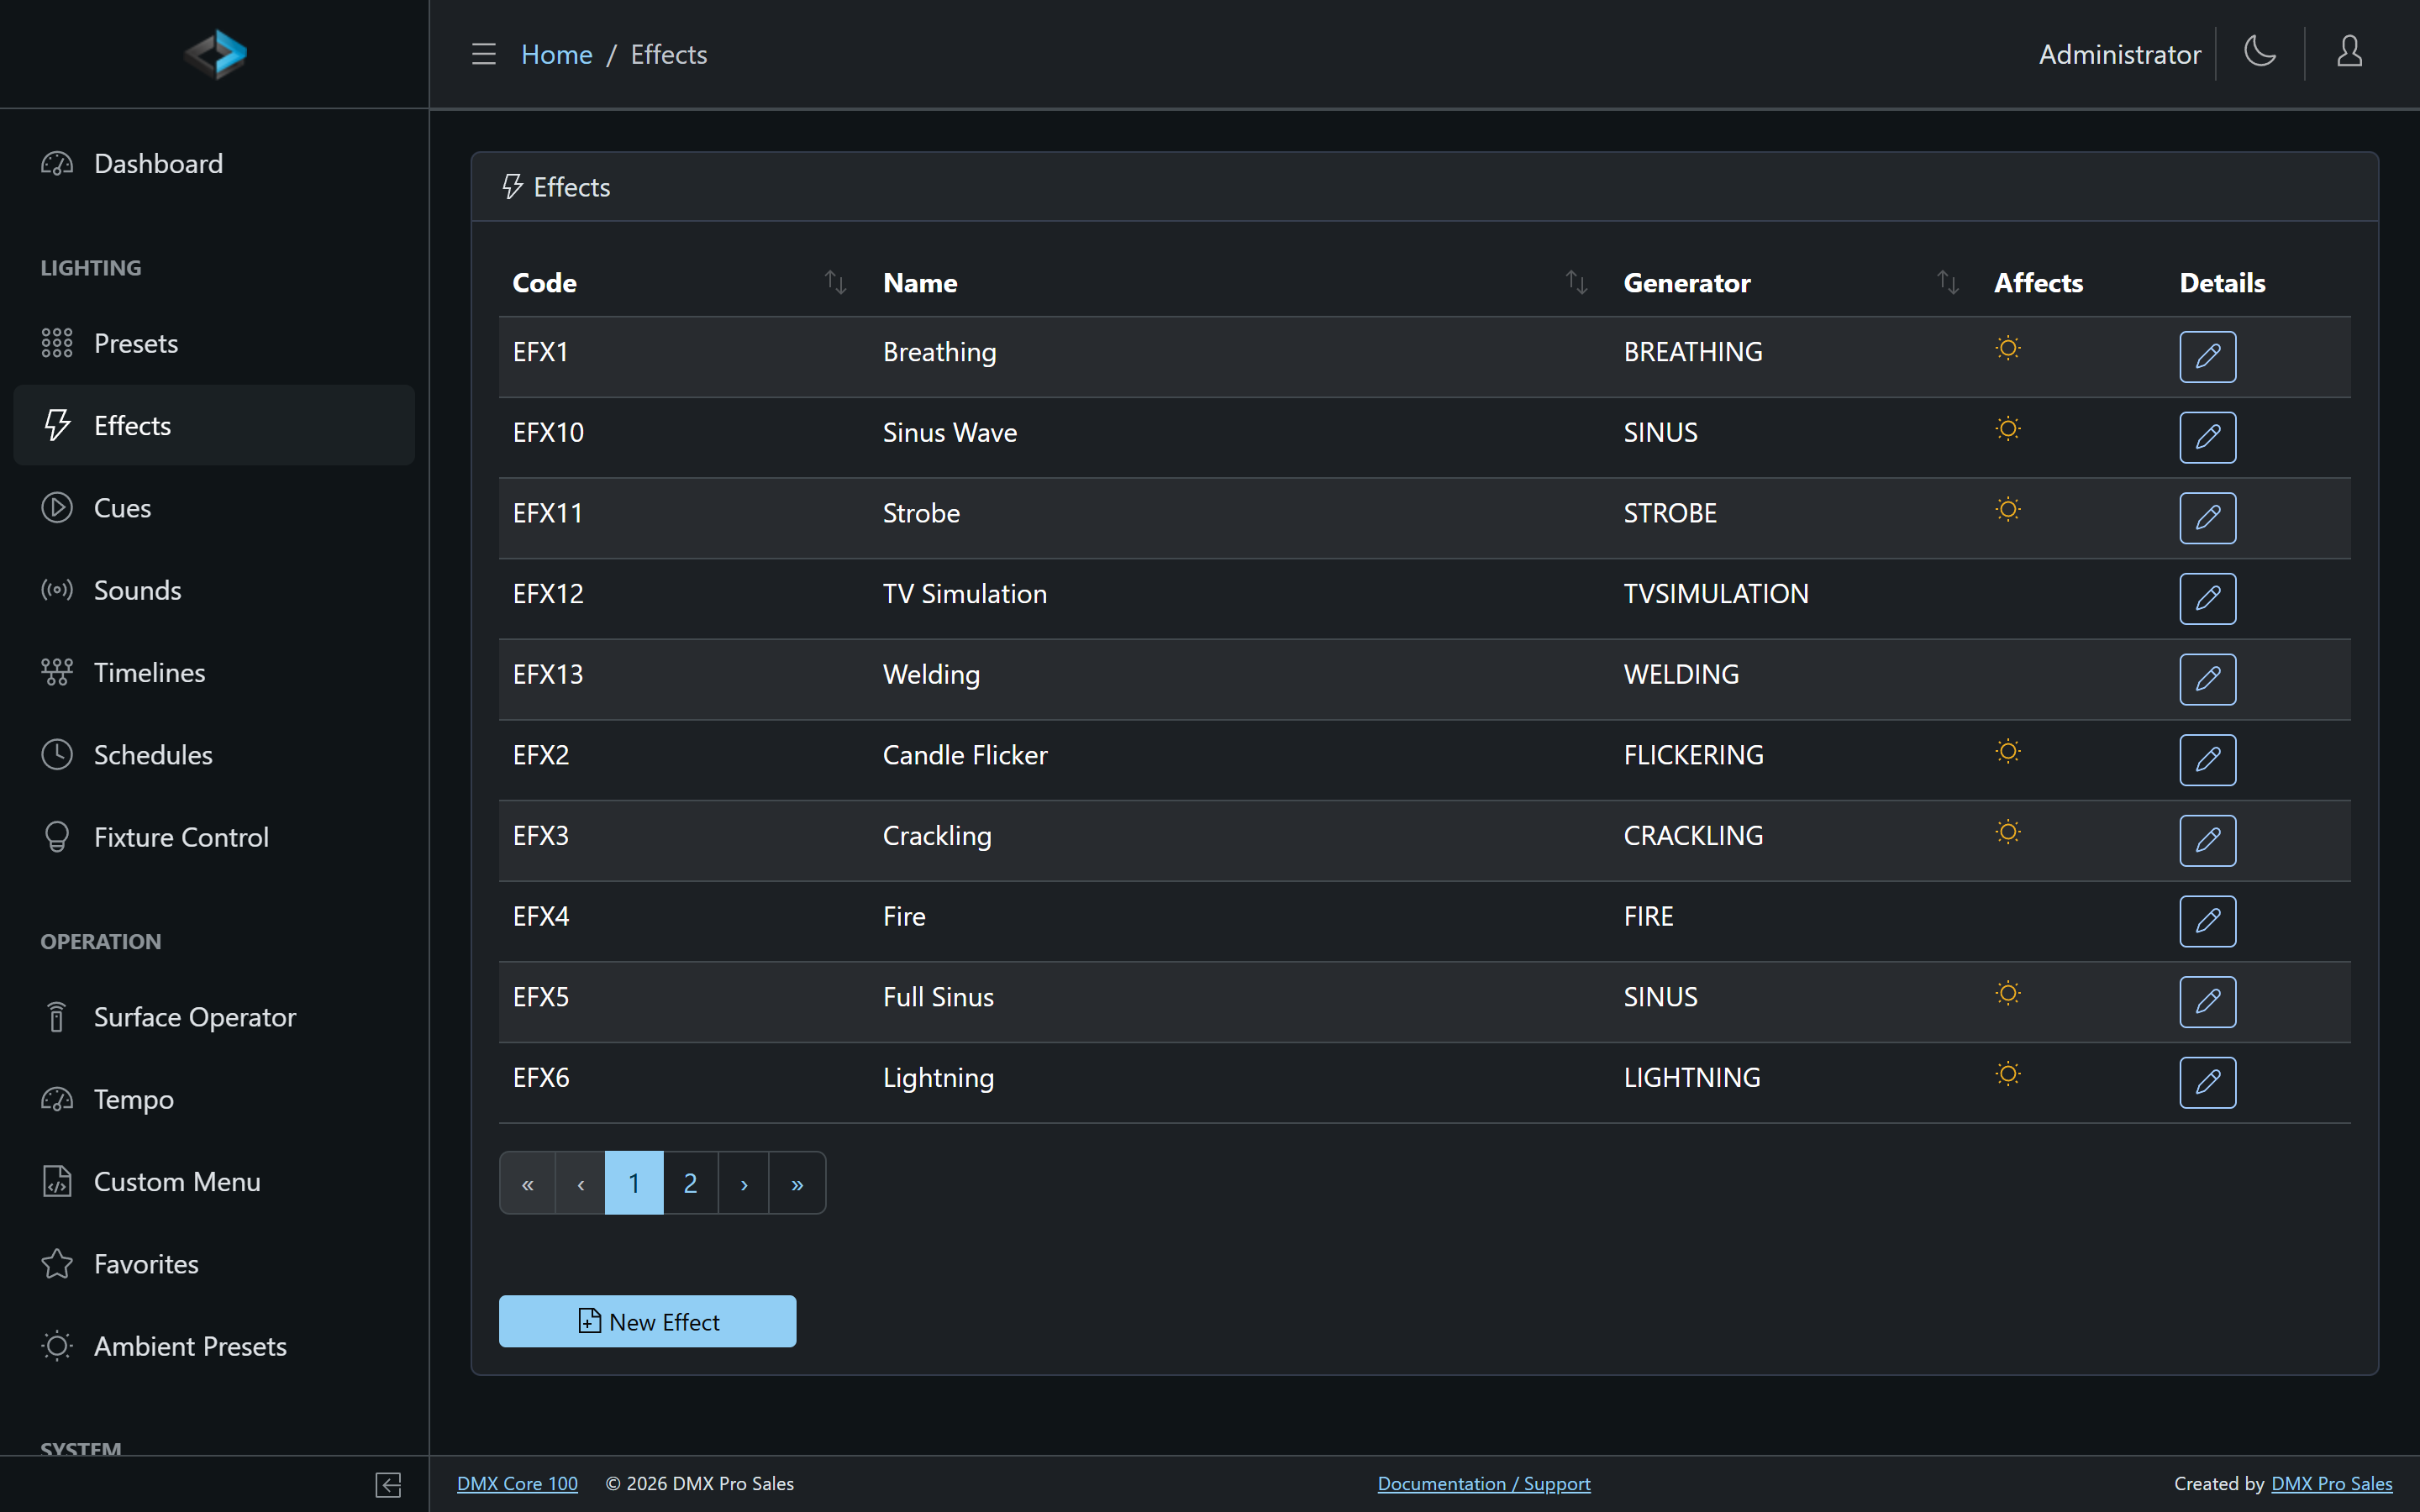Click the Administrator user label
The width and height of the screenshot is (2420, 1512).
point(2120,54)
